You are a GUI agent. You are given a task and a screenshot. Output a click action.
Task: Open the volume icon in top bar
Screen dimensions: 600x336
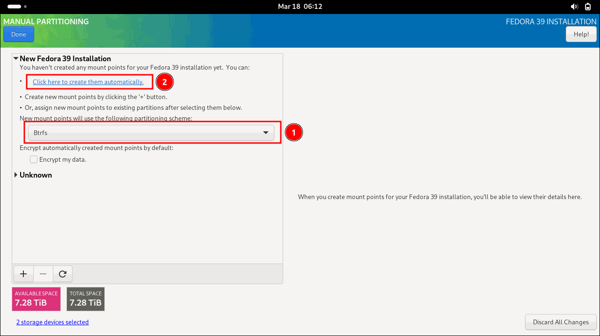tap(575, 7)
